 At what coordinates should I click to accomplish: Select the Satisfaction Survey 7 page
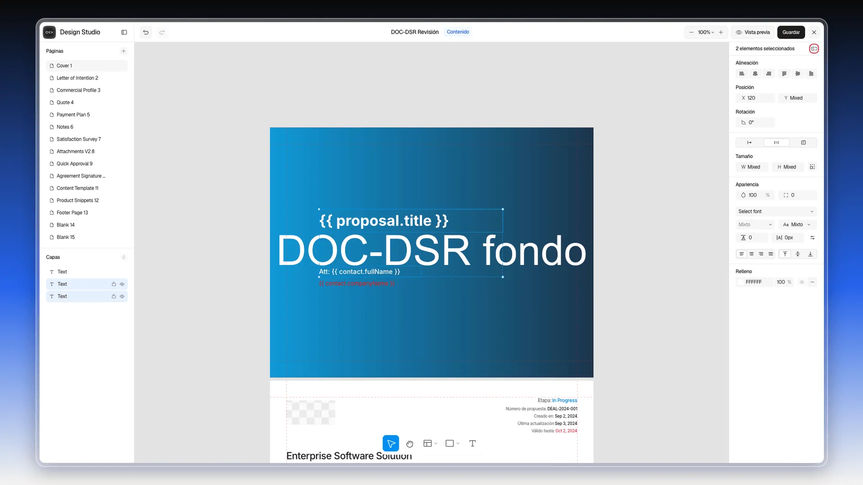point(87,139)
